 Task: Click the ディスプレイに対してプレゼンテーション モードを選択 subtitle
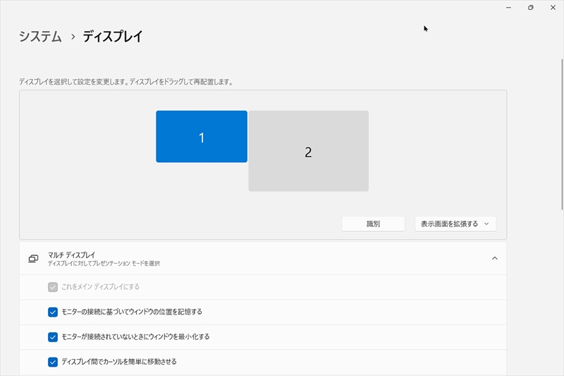tap(104, 263)
